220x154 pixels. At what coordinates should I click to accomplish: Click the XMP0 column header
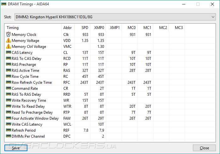pyautogui.click(x=99, y=28)
